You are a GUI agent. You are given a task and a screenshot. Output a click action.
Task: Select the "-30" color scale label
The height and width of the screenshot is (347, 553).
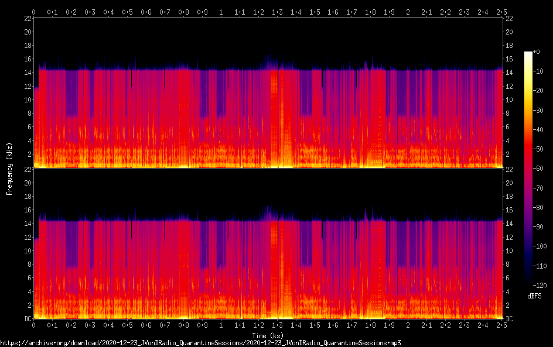pos(538,110)
